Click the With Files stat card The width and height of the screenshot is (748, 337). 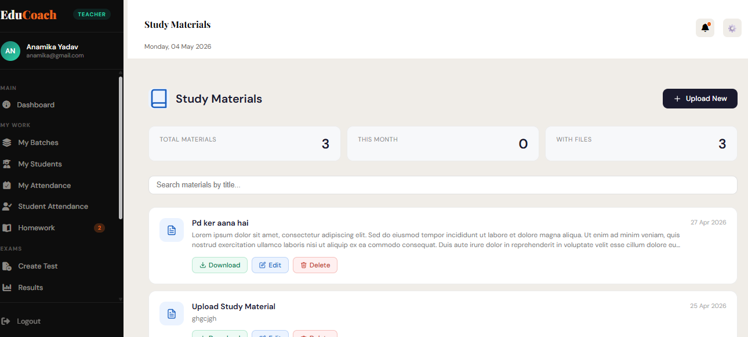[x=641, y=143]
